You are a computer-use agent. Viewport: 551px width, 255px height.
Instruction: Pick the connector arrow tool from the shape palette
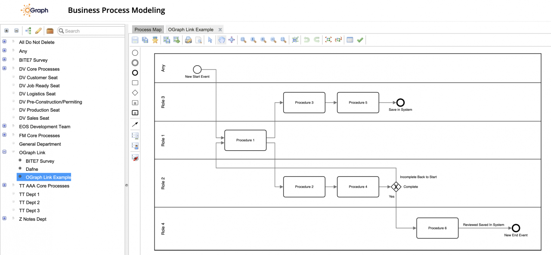[135, 124]
